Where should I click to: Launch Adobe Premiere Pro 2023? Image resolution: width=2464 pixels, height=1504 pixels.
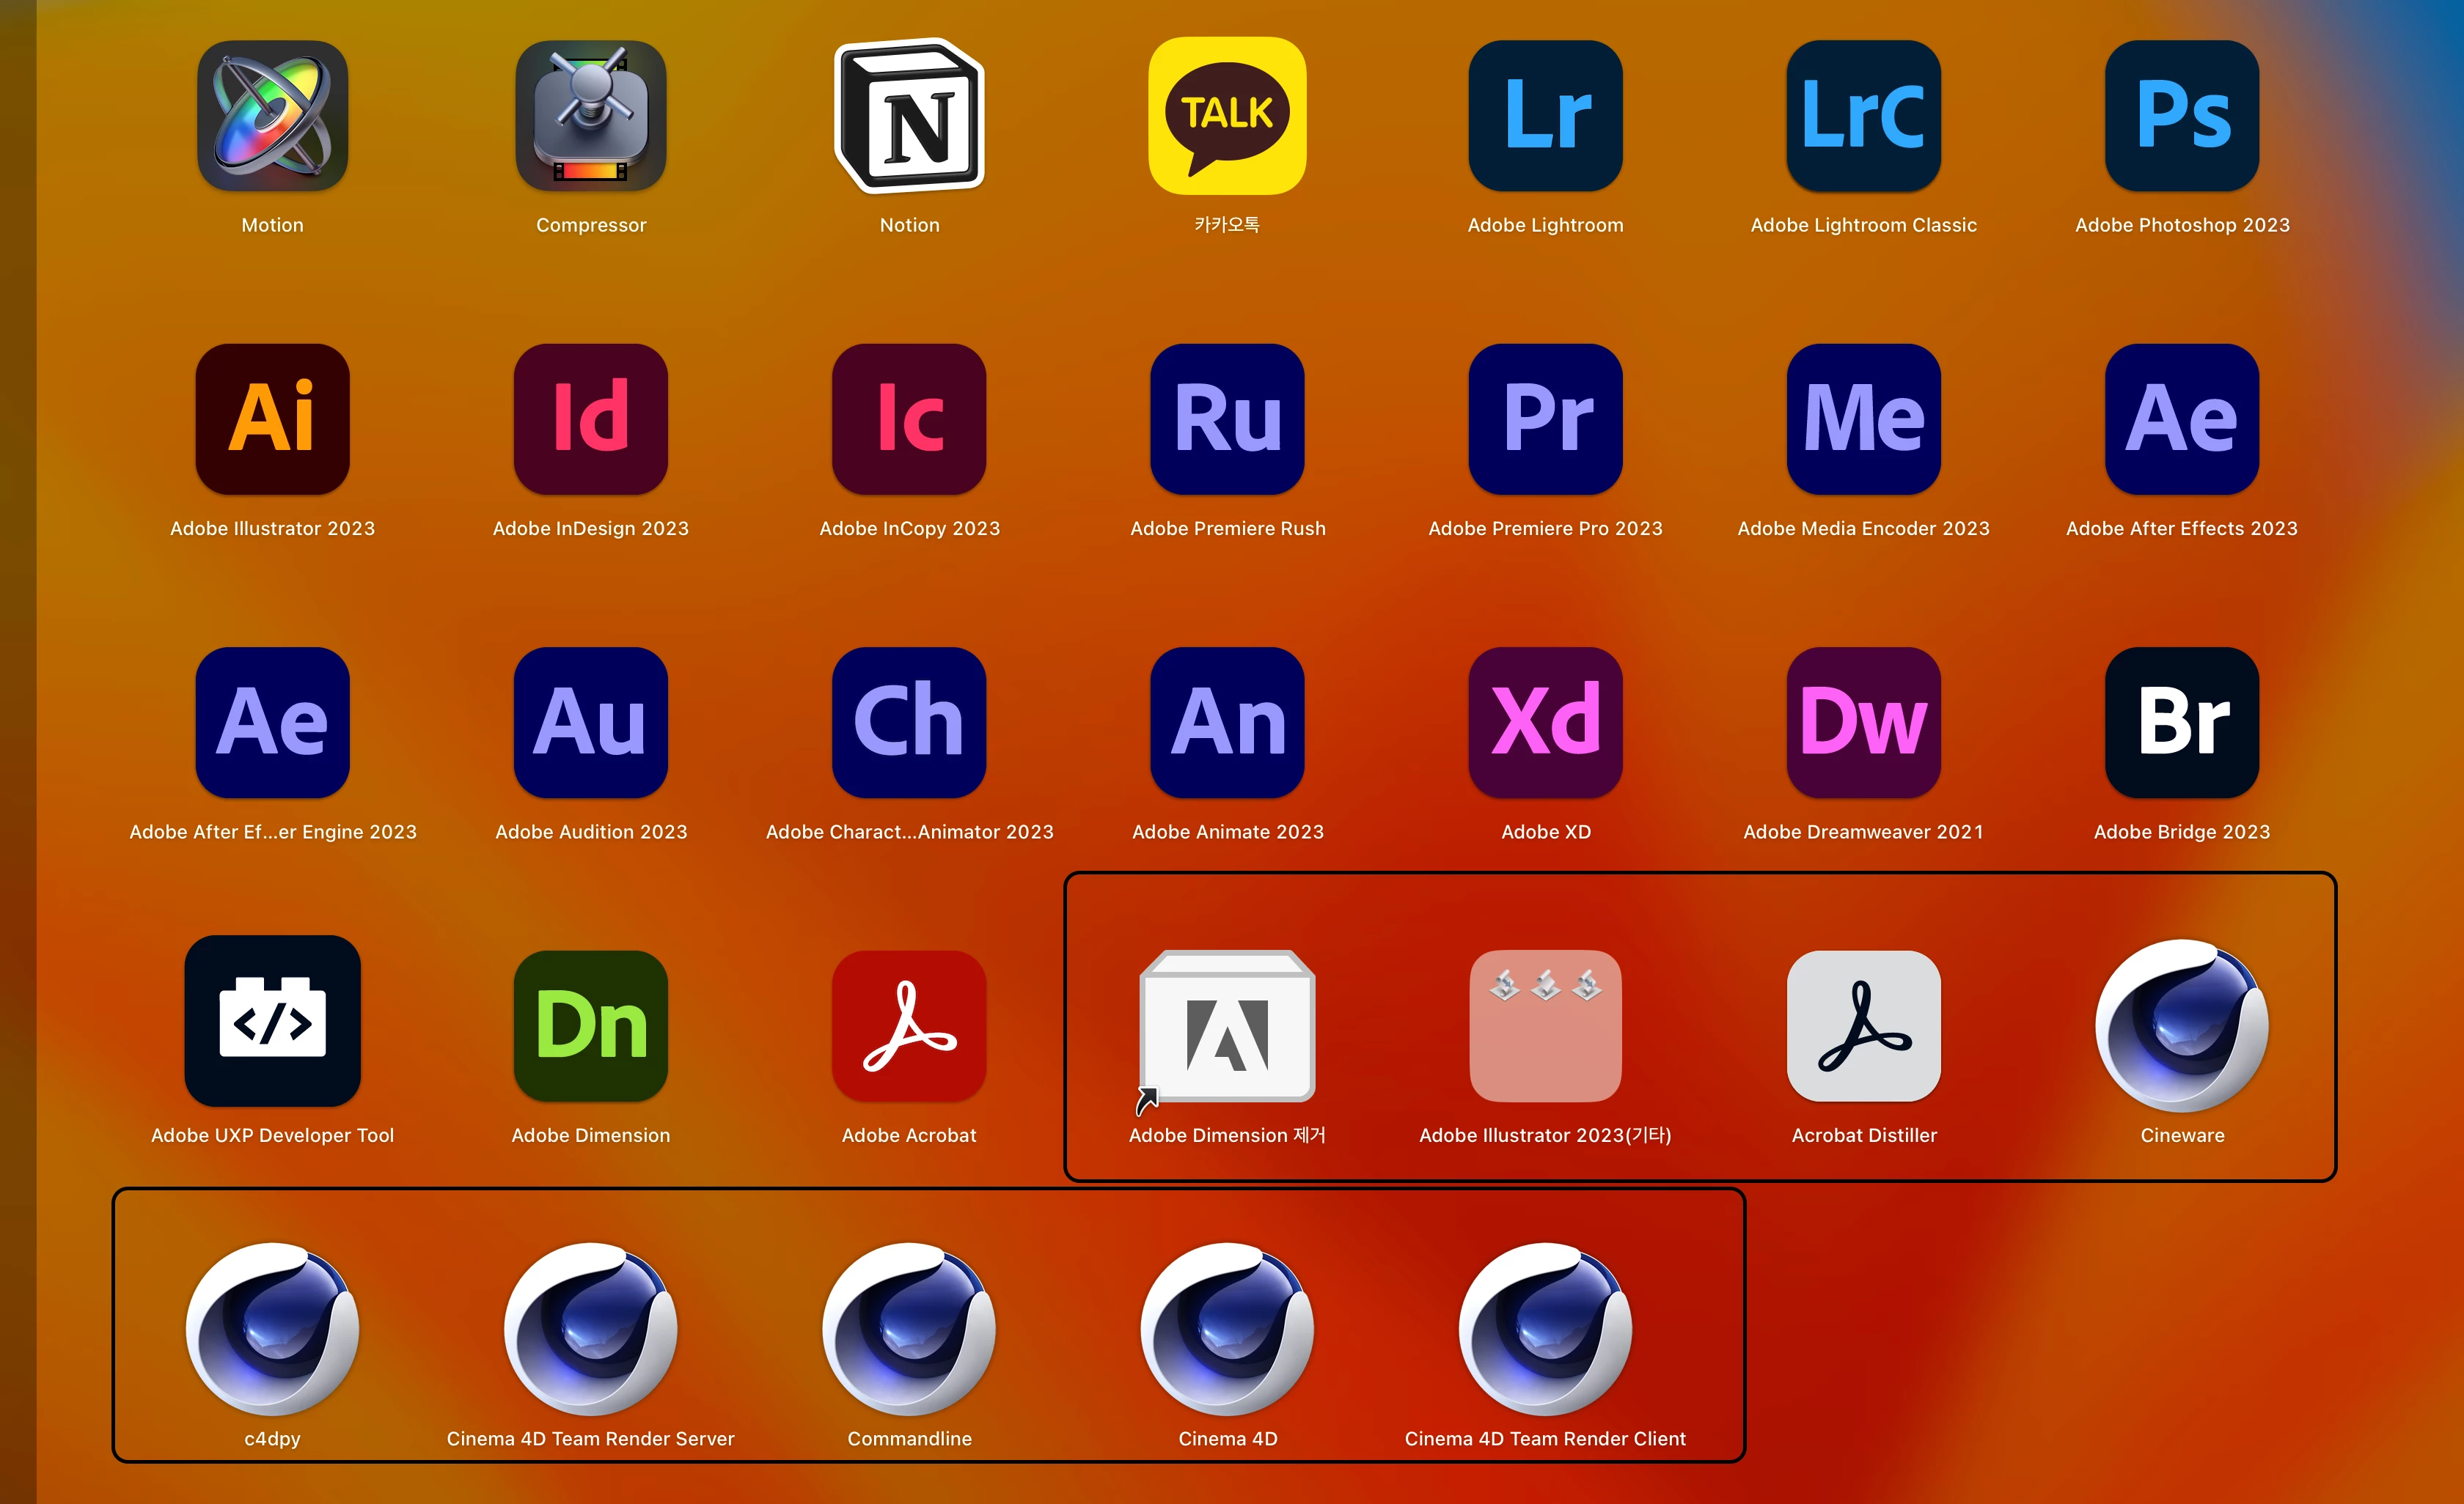pos(1545,420)
